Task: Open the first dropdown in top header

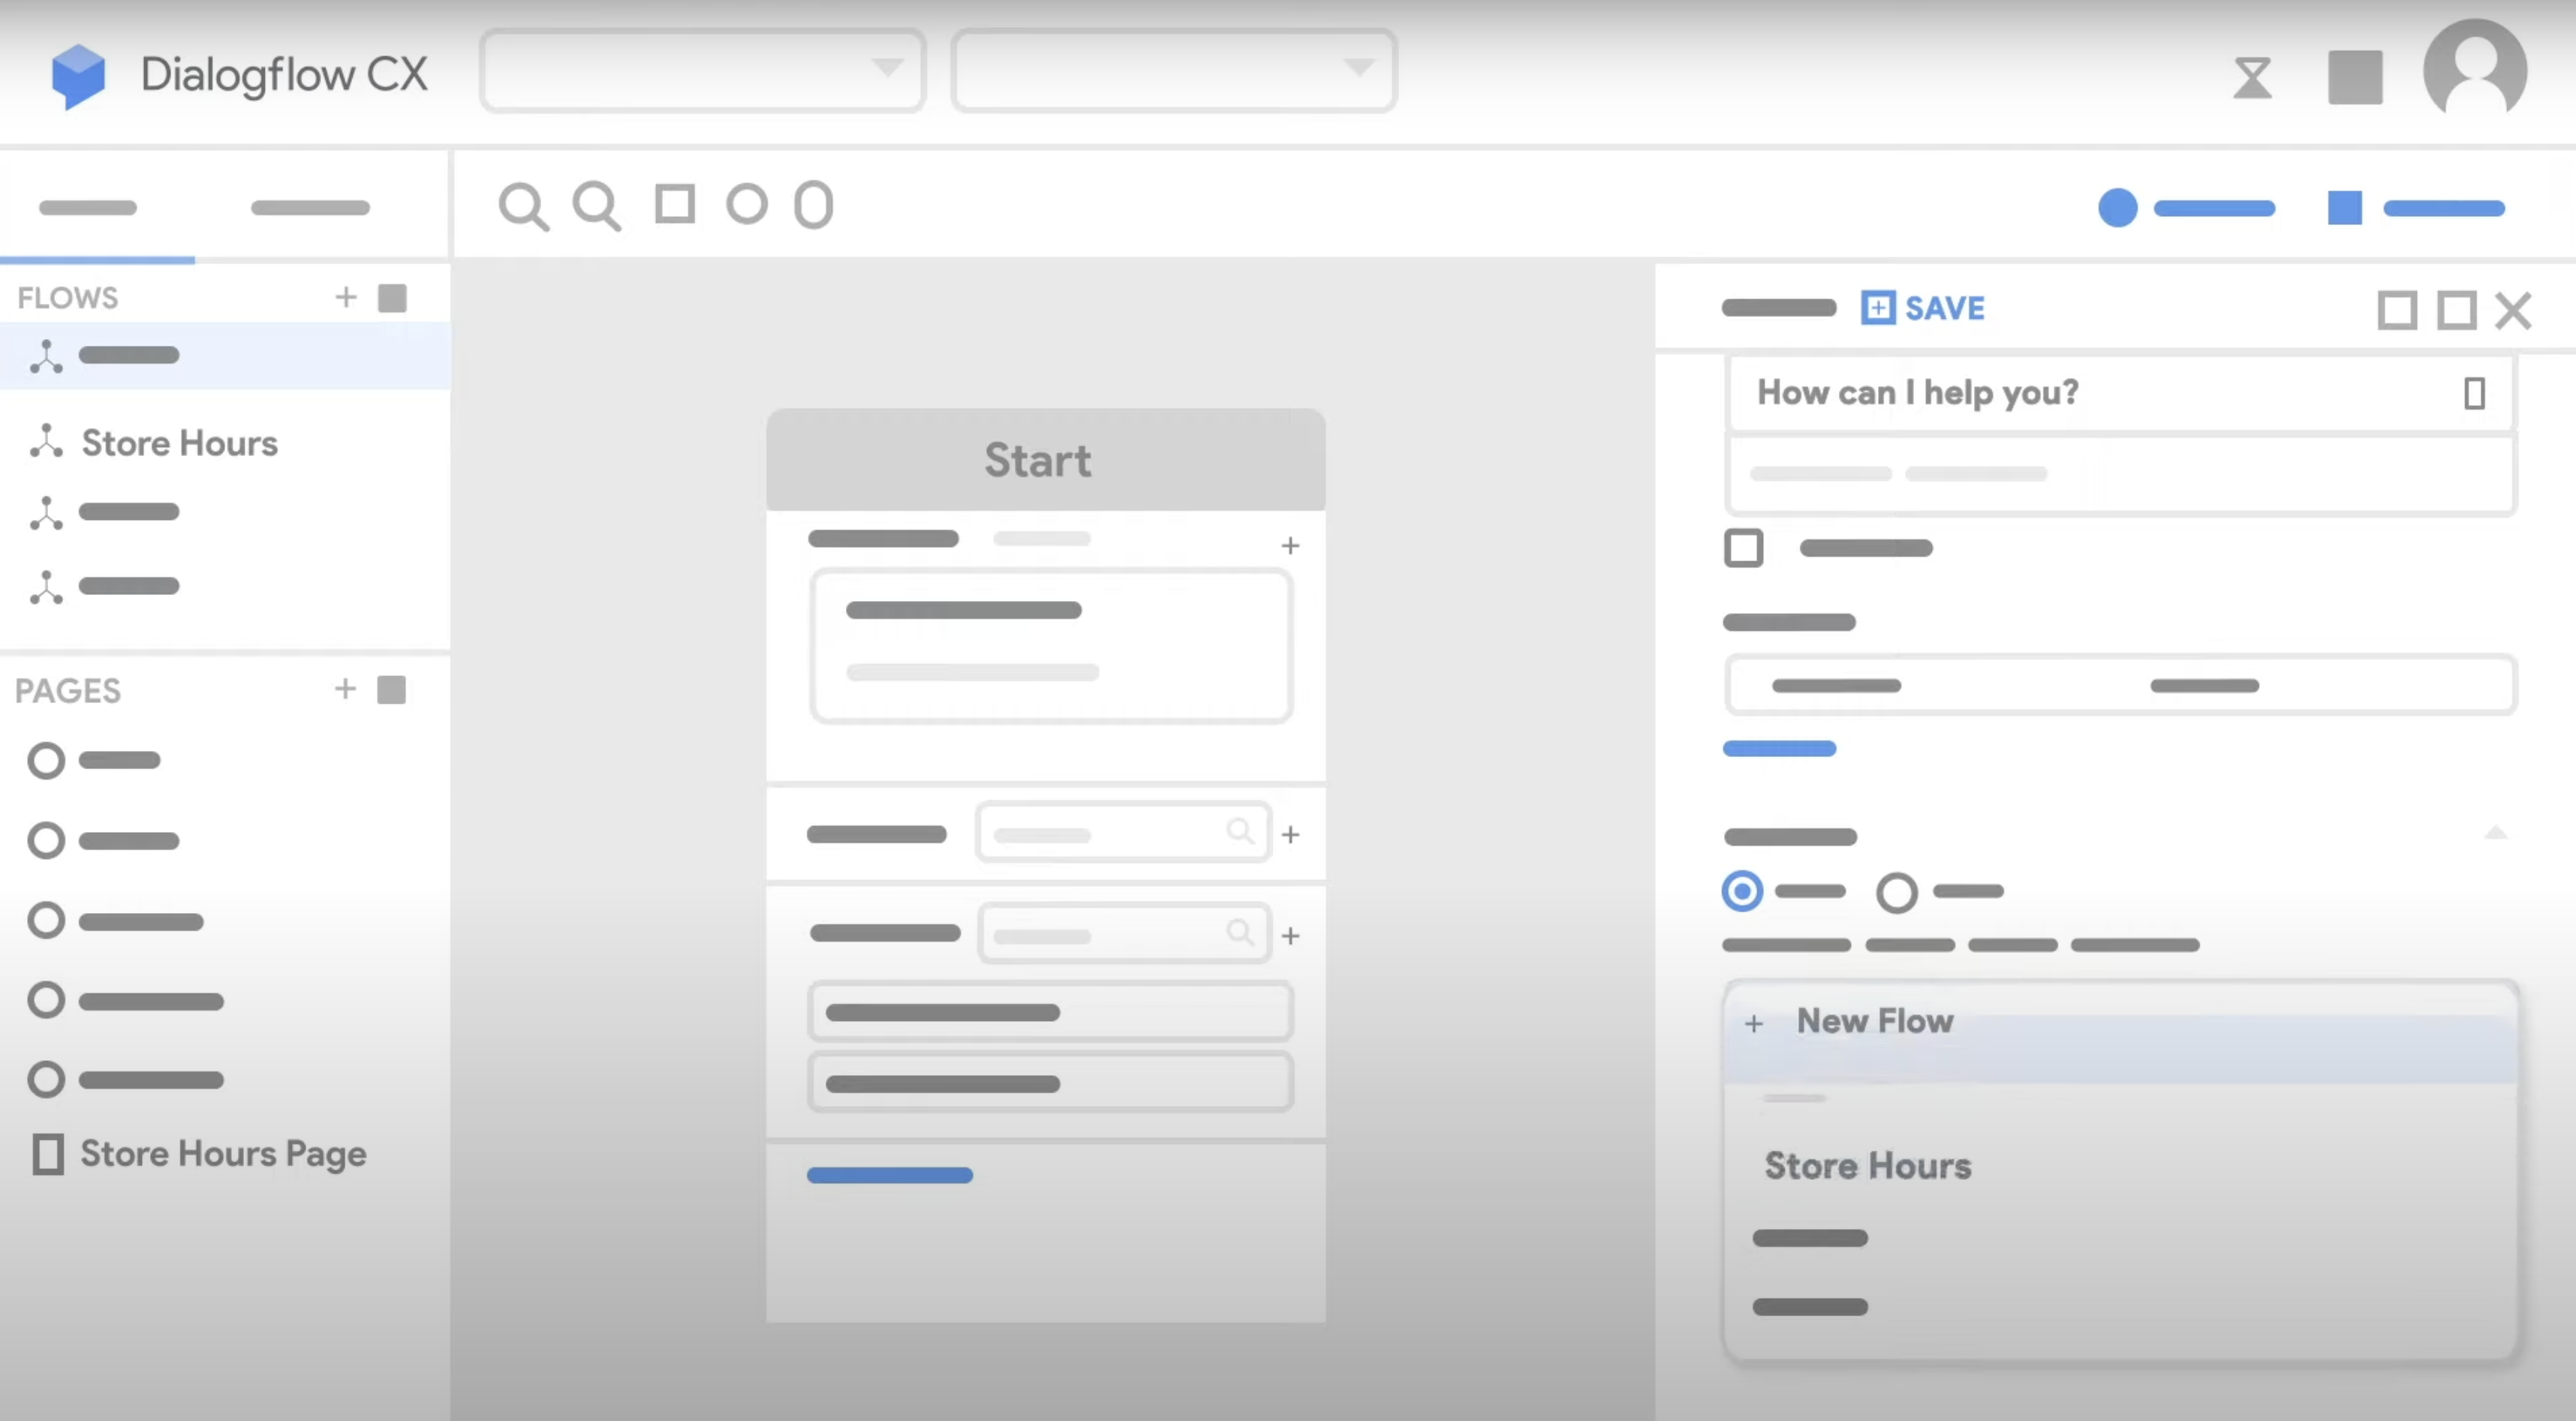Action: (702, 70)
